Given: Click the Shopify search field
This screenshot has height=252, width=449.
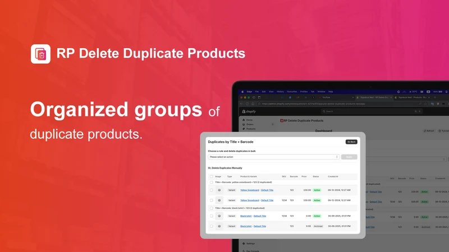Looking at the screenshot, I should 372,111.
